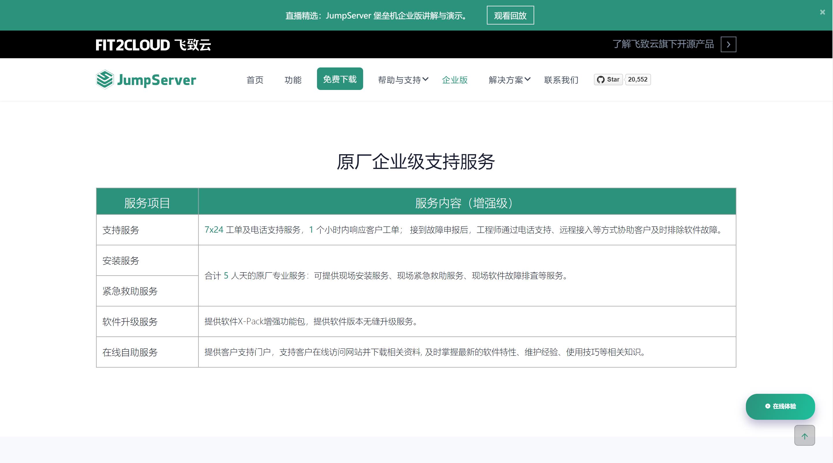Click the 服务项目 table header
833x463 pixels.
click(x=147, y=202)
